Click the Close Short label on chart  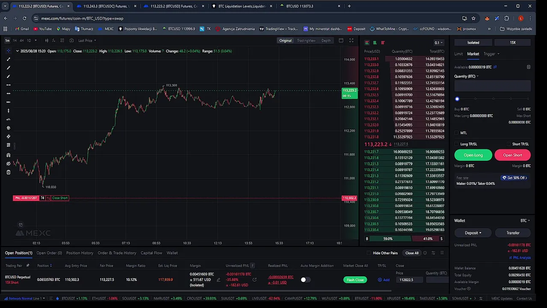[60, 198]
